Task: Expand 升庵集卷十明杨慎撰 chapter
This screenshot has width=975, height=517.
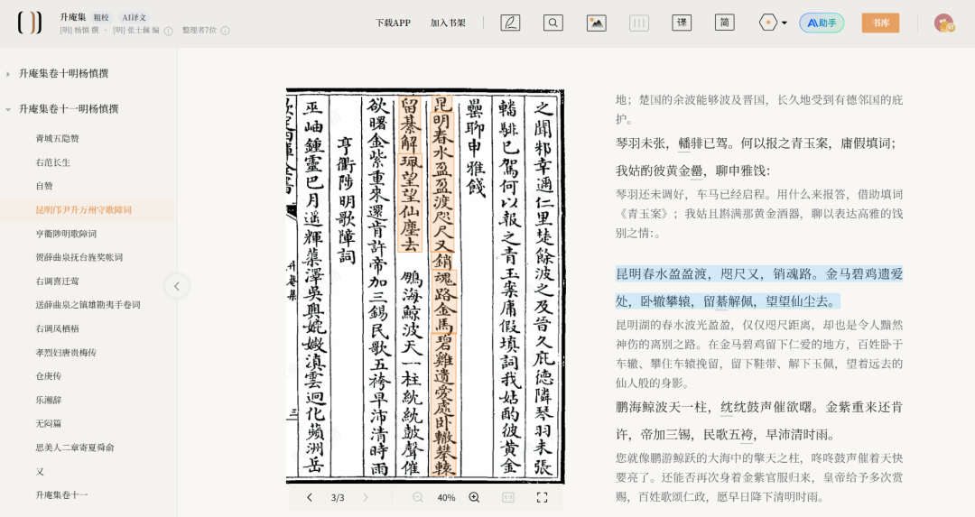Action: pos(63,73)
